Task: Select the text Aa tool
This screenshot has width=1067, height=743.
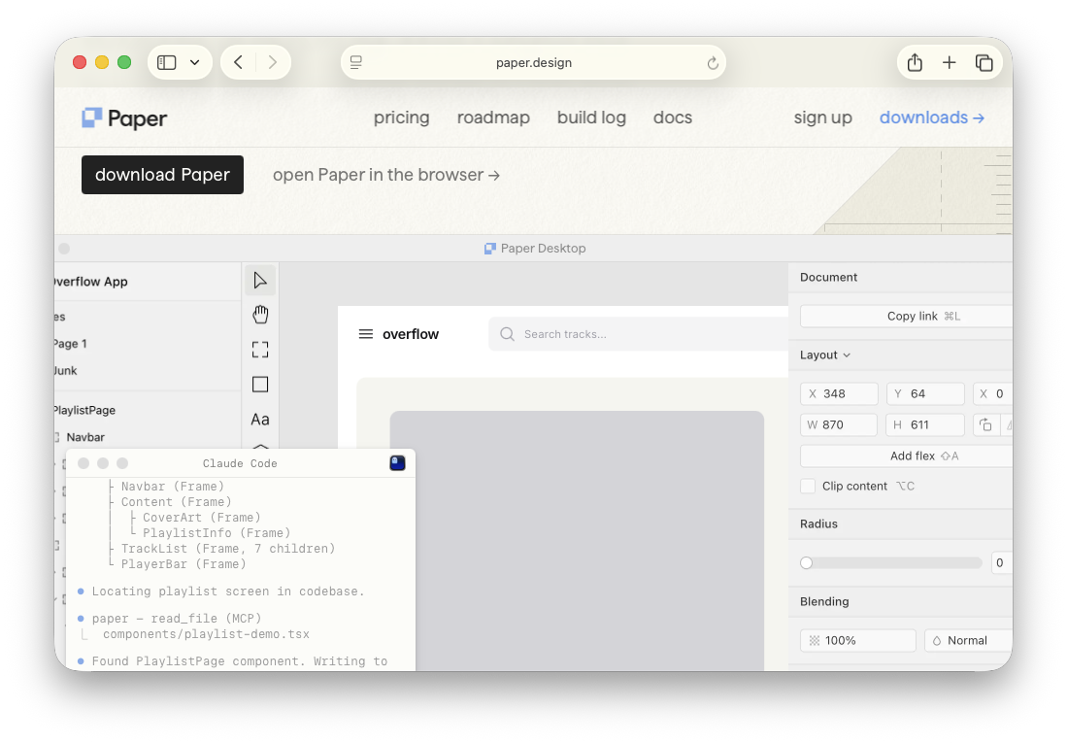Action: coord(260,419)
